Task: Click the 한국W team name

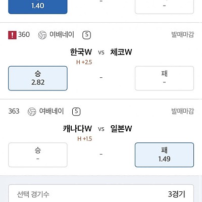Action: 81,52
